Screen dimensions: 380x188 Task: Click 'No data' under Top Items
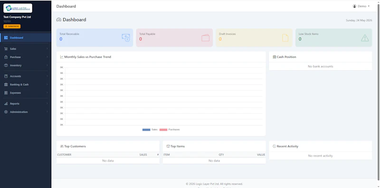(214, 161)
